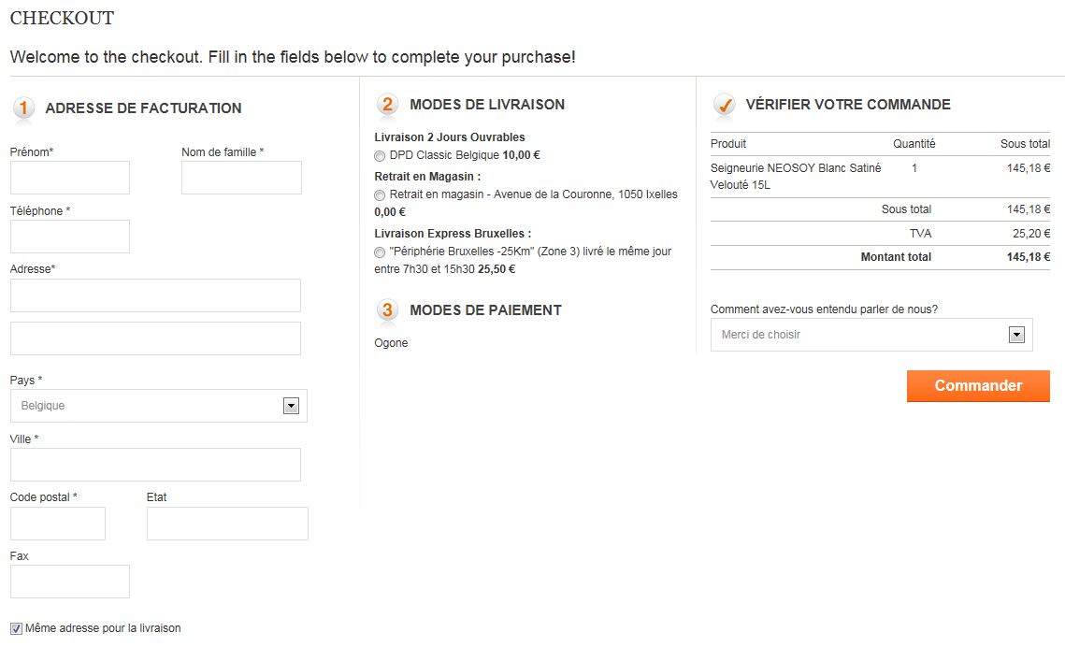Click the Ogone payment method
This screenshot has width=1065, height=647.
click(391, 343)
